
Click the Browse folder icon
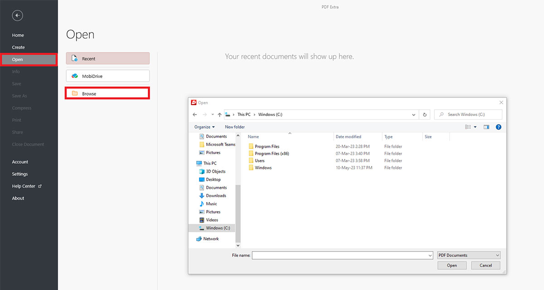point(75,93)
